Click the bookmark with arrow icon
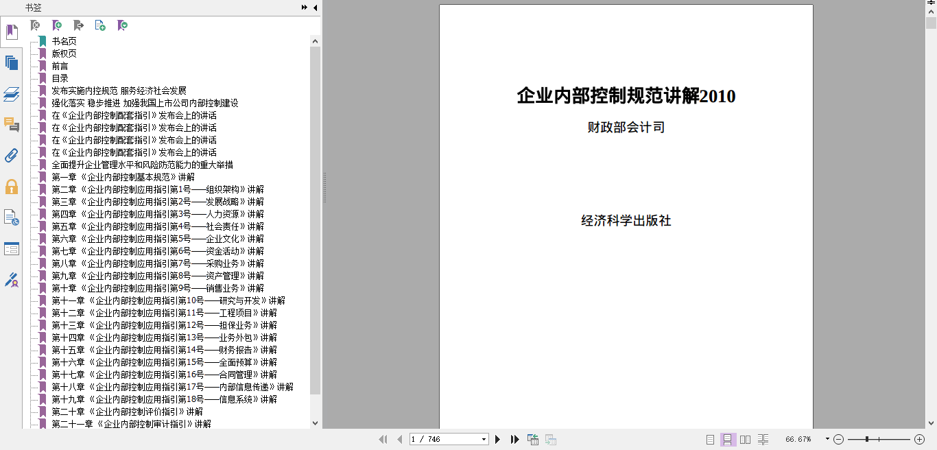The width and height of the screenshot is (937, 450). (x=78, y=25)
